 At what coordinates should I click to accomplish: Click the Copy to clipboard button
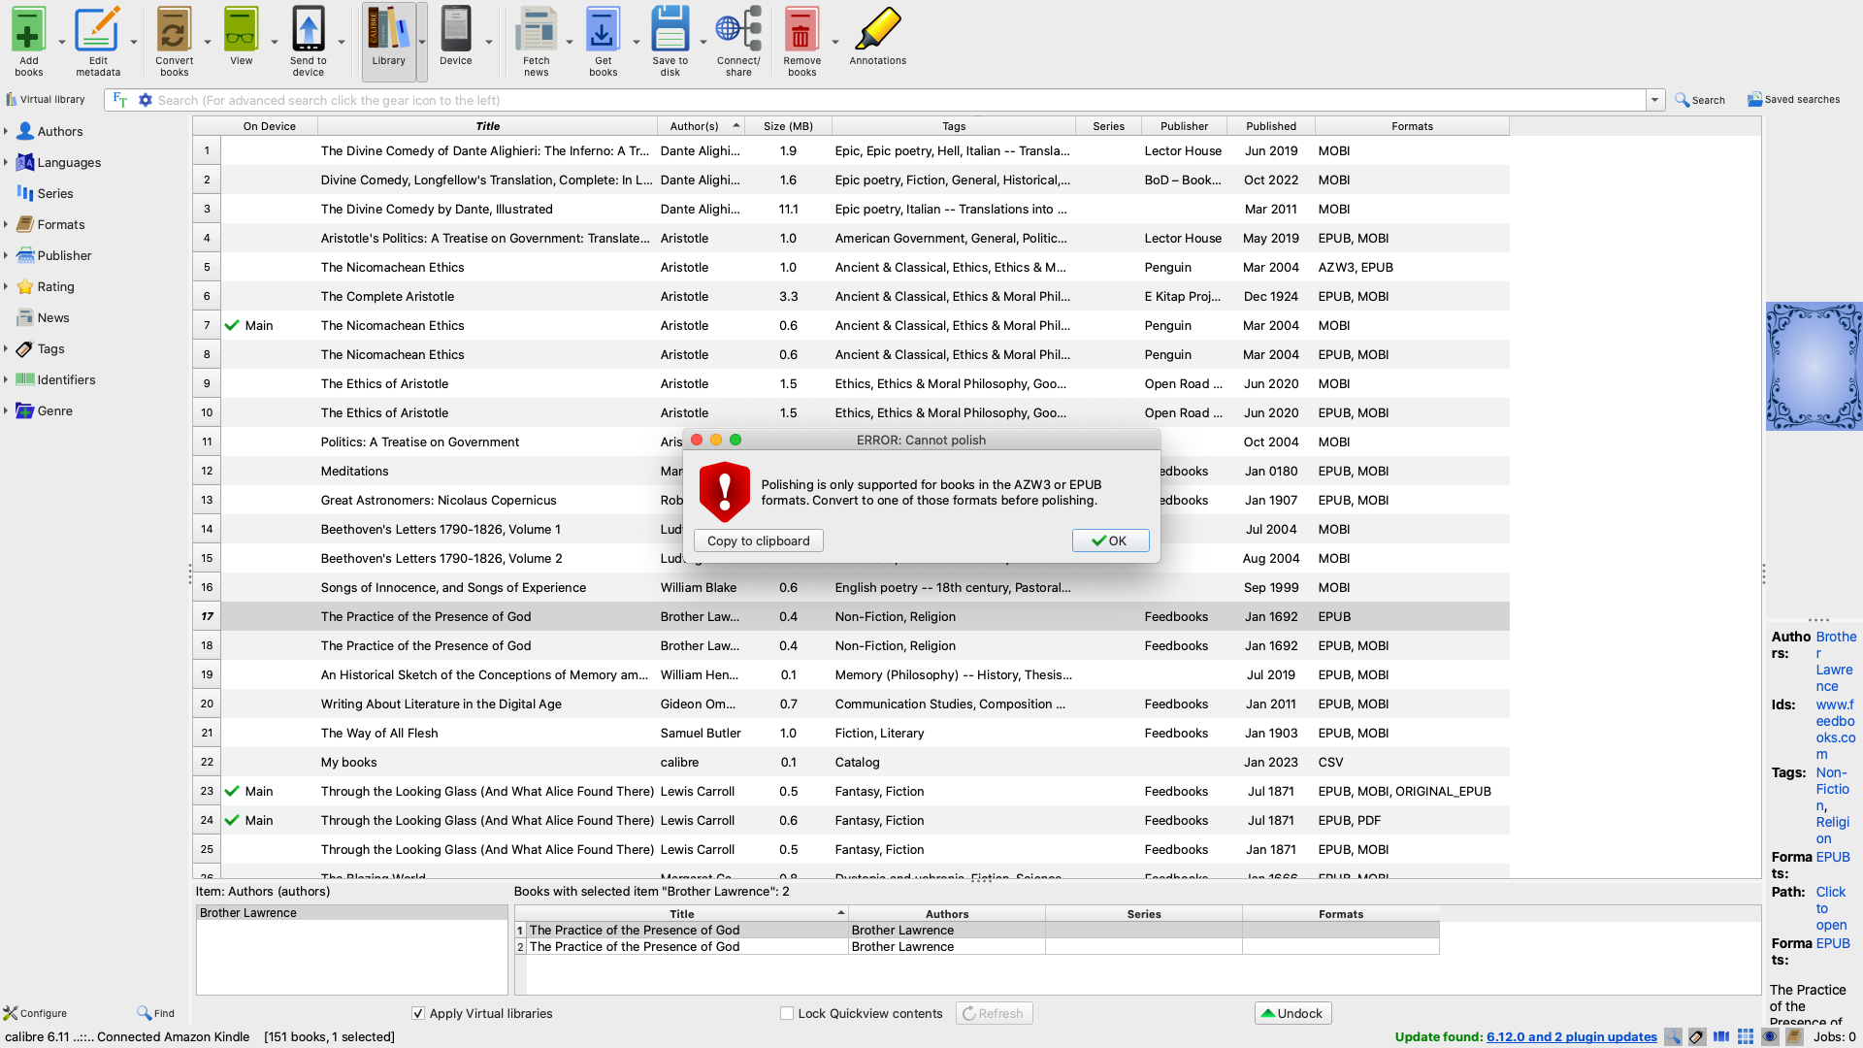click(x=758, y=540)
